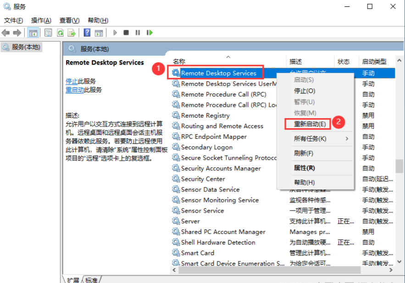This screenshot has height=283, width=405.
Task: Click gear icon of Security Center row
Action: (176, 179)
